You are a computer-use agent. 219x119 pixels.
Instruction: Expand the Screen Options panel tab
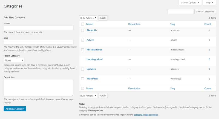(x=190, y=3)
